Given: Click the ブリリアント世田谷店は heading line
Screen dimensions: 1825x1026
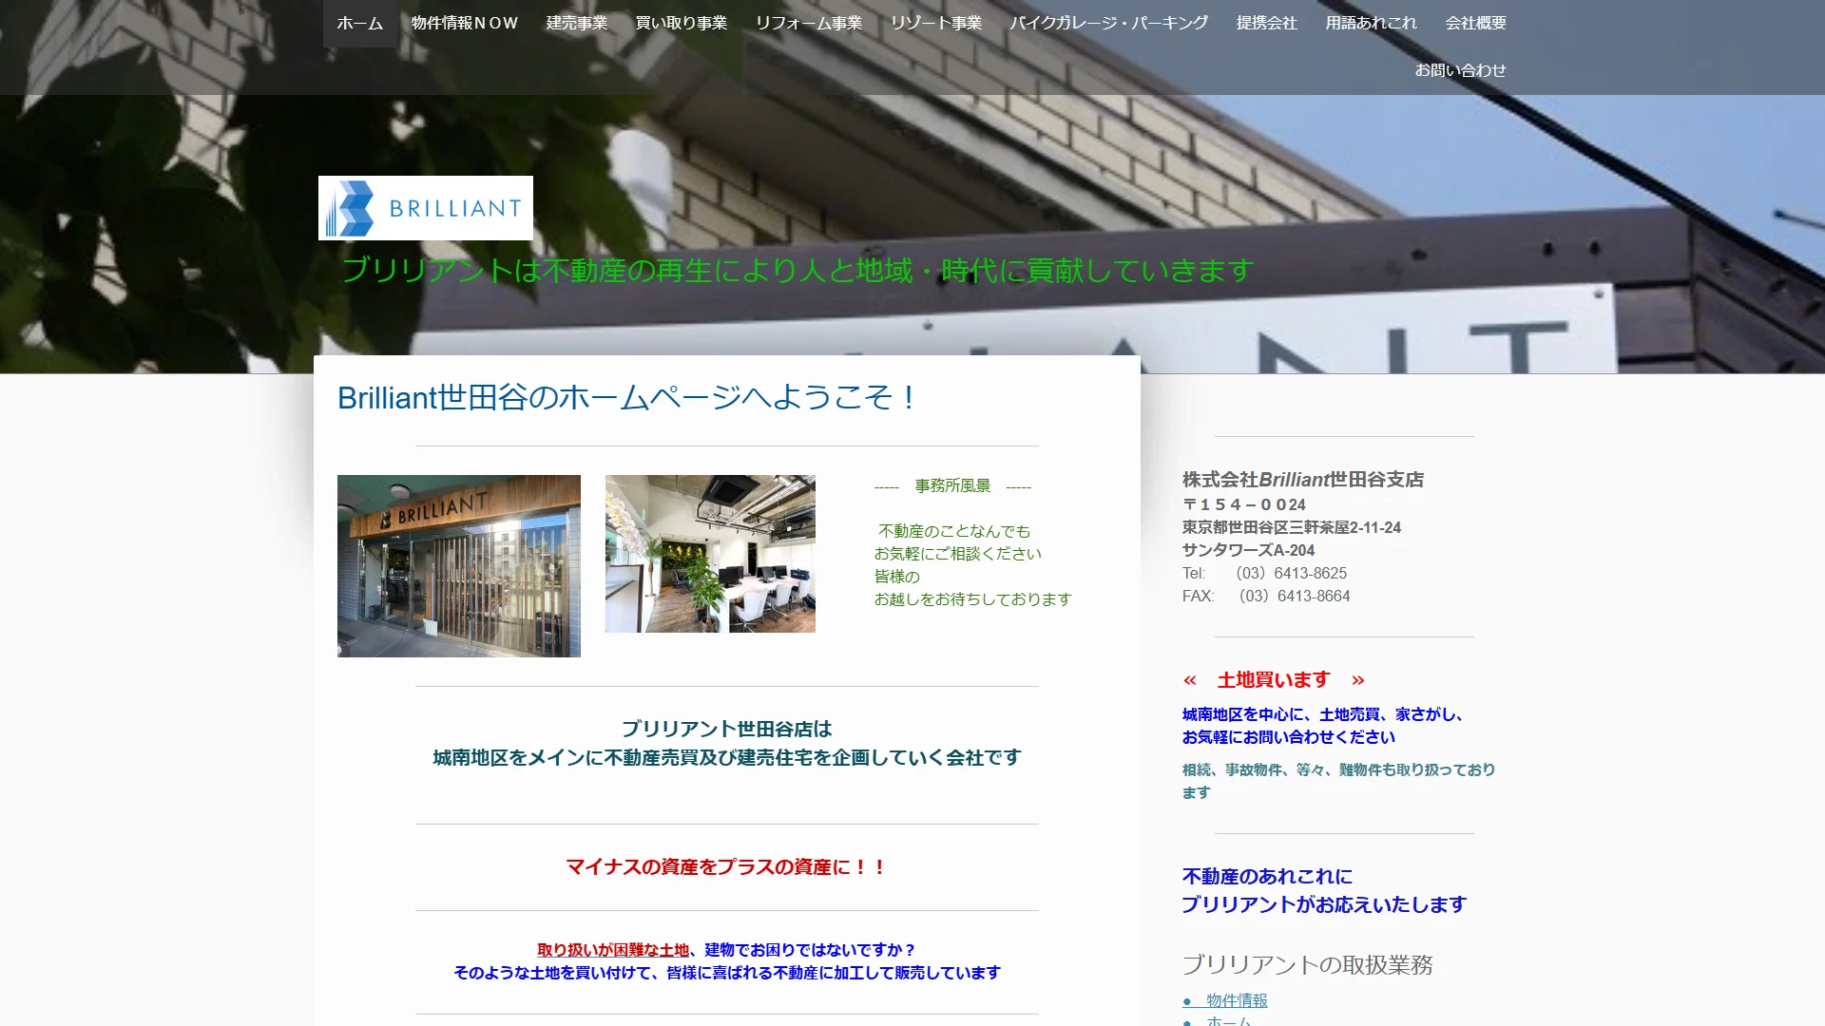Looking at the screenshot, I should (x=727, y=729).
